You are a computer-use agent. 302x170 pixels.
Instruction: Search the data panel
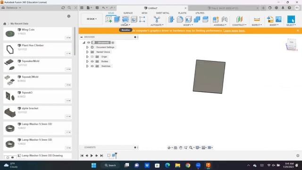point(69,8)
